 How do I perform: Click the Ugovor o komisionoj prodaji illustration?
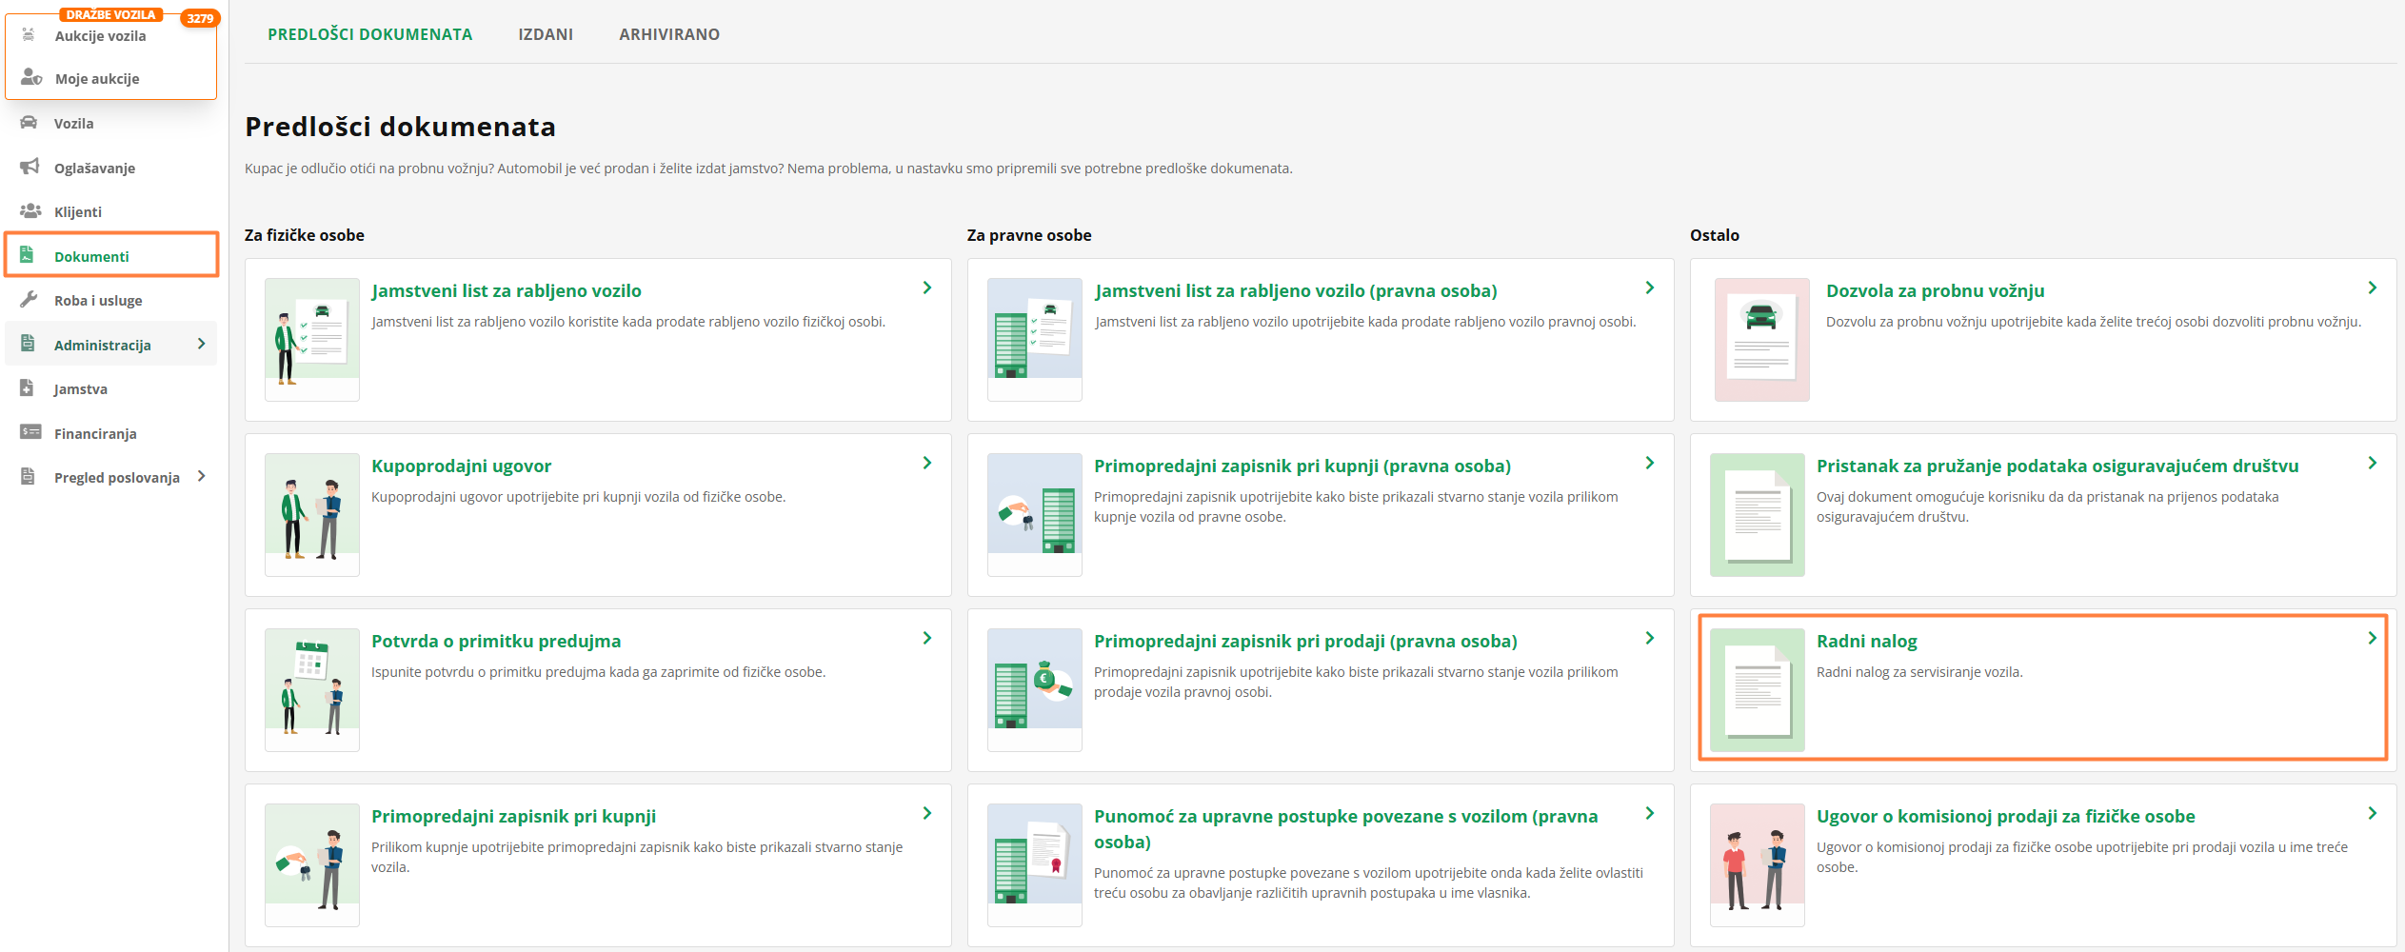(x=1757, y=864)
